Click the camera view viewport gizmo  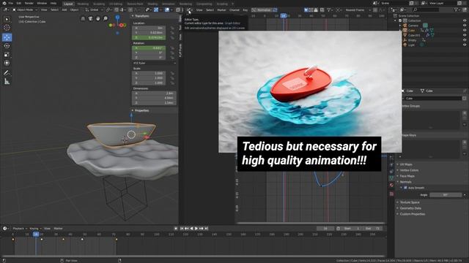(90, 18)
